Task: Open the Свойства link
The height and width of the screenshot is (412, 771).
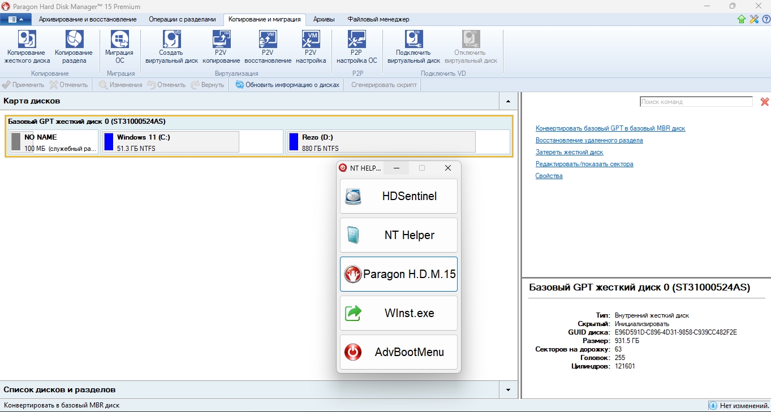Action: click(549, 176)
